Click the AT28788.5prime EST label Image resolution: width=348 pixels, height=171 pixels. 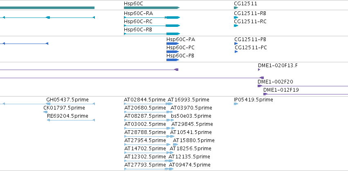(145, 132)
